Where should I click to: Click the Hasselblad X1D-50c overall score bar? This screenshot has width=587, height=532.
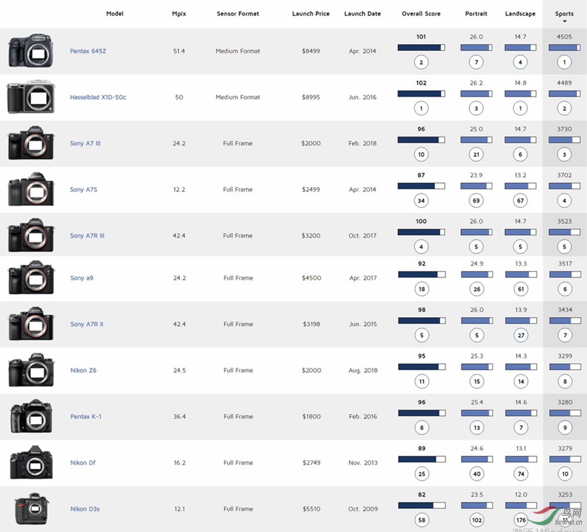point(421,94)
